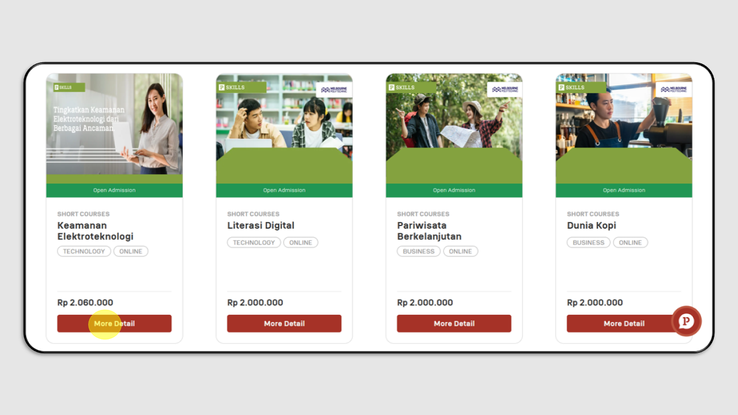Open More Detail for Literasi Digital
The height and width of the screenshot is (415, 738).
coord(284,323)
